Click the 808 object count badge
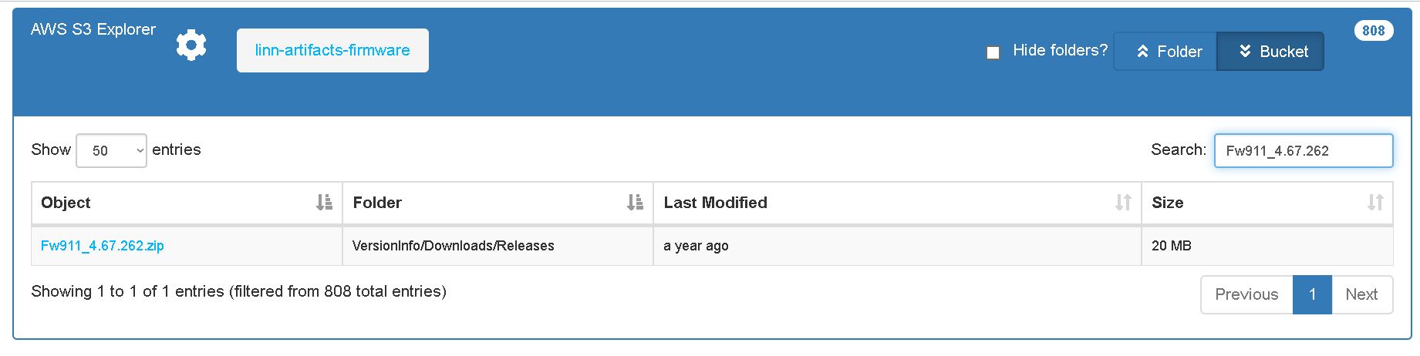 pos(1373,31)
